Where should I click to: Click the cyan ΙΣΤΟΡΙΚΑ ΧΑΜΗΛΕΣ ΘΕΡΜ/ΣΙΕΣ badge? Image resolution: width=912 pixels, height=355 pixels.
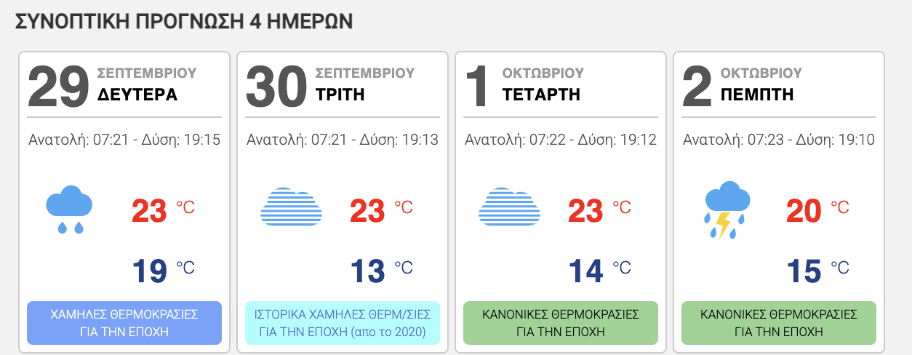343,323
